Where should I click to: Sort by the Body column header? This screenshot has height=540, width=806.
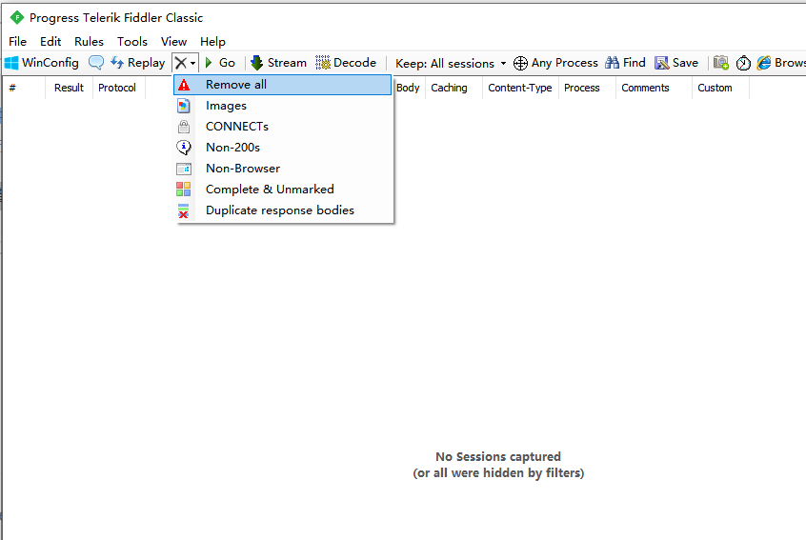point(409,88)
